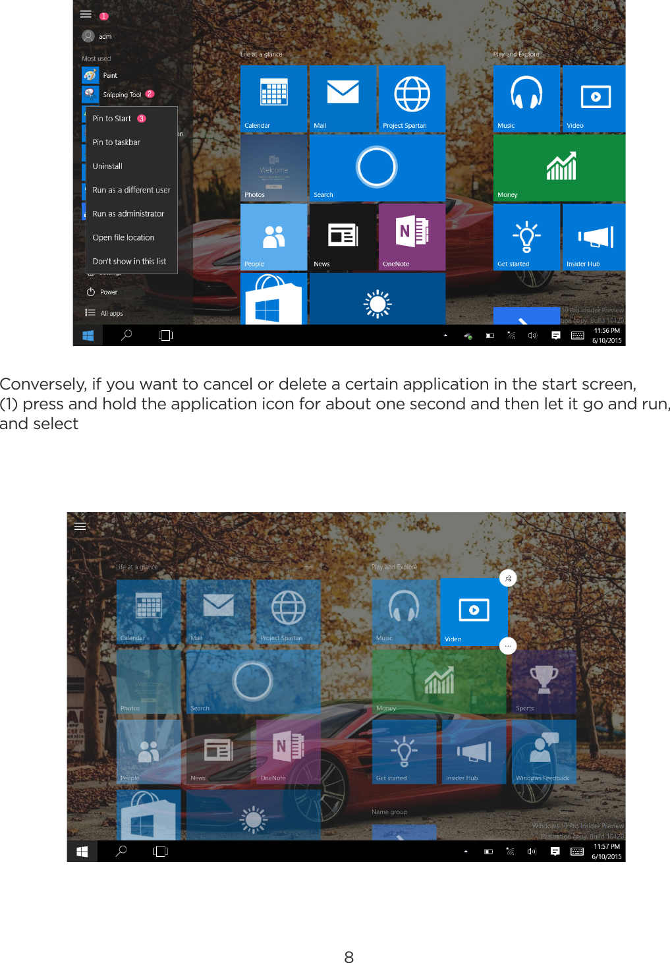The image size is (670, 963).
Task: Click Power in upper Start menu
Action: (x=102, y=292)
